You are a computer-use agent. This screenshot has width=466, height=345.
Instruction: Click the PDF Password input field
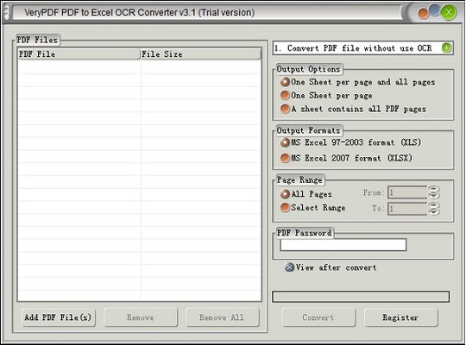343,245
